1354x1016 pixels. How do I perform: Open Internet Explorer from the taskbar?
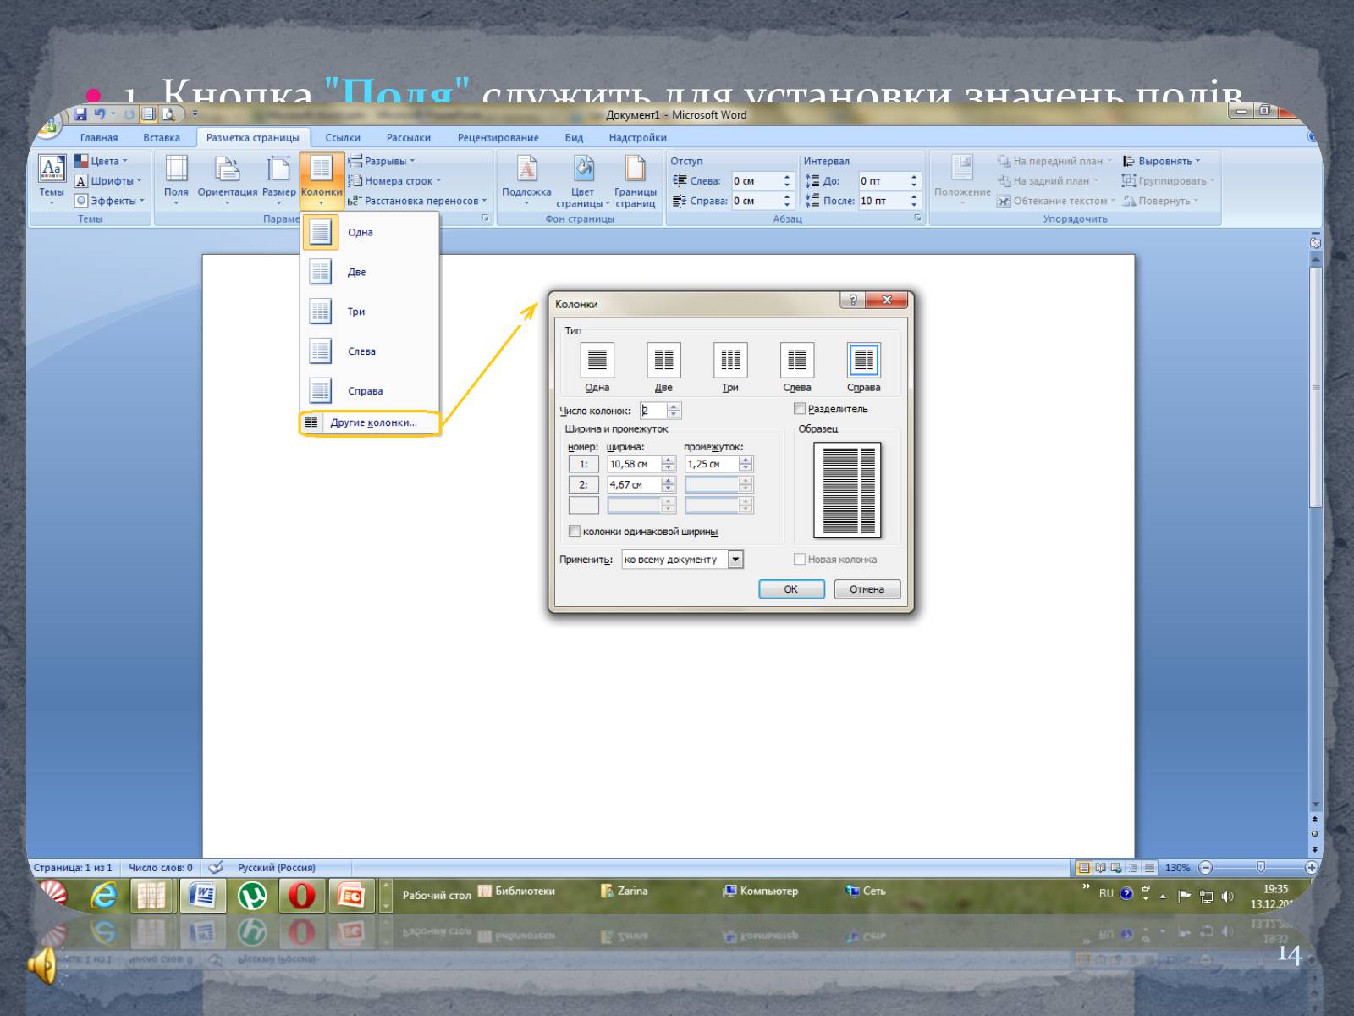(104, 895)
